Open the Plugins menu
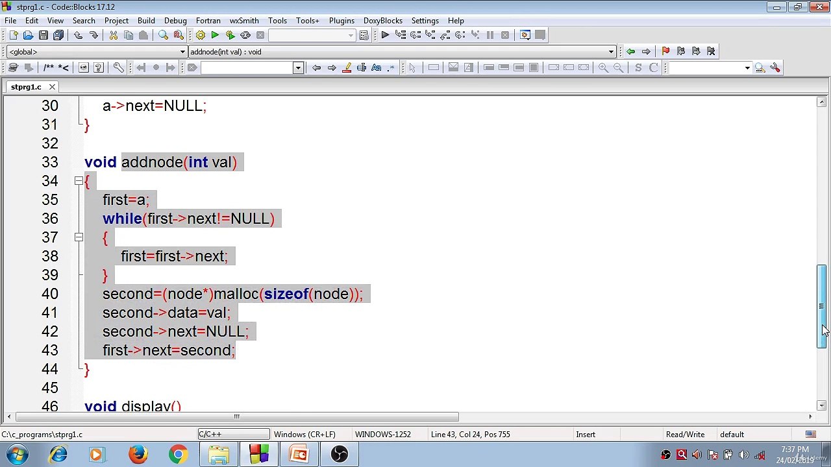The width and height of the screenshot is (831, 467). pos(341,21)
